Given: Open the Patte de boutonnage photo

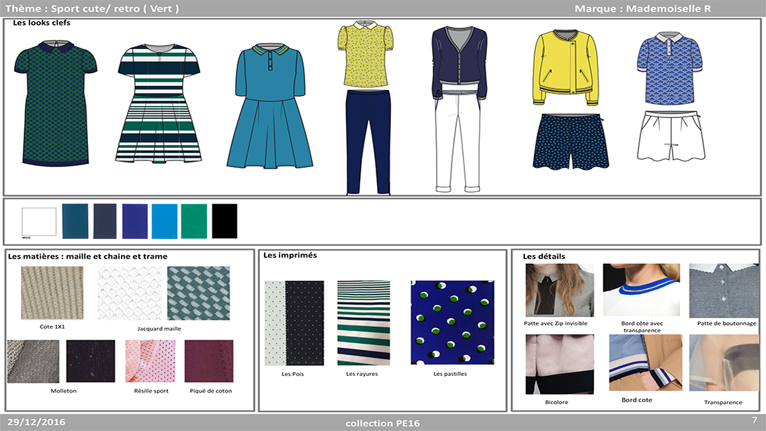Looking at the screenshot, I should pyautogui.click(x=724, y=291).
